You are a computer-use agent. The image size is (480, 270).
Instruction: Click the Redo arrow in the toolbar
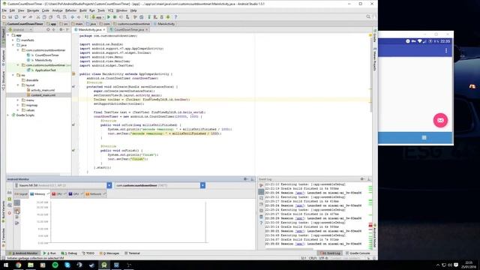pos(30,17)
